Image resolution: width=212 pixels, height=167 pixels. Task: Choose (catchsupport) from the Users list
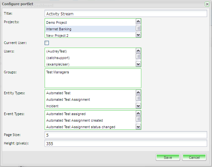pos(58,58)
